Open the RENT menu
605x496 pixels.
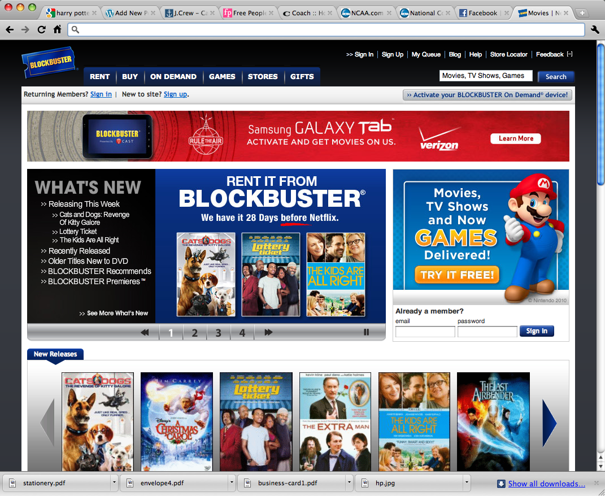[99, 76]
